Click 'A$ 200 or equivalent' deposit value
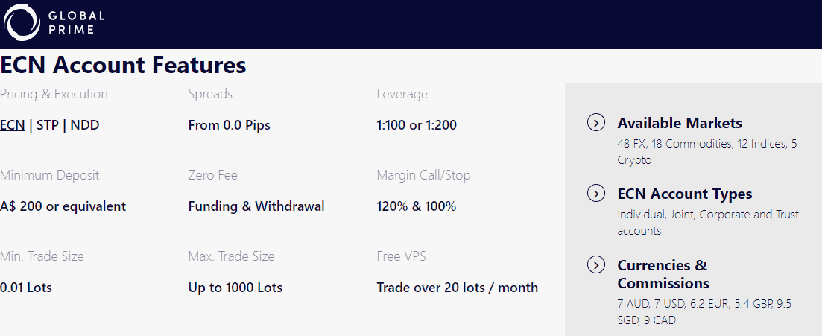 (x=63, y=206)
